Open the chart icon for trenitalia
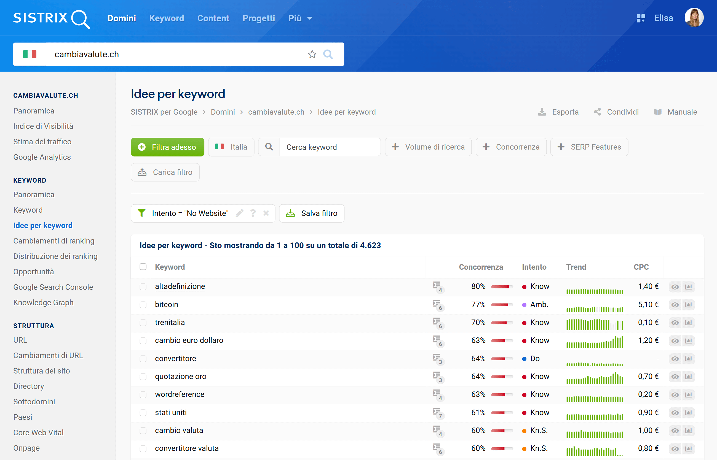717x460 pixels. pos(689,323)
